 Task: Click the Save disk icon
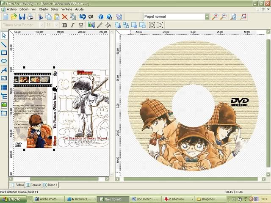(22, 17)
